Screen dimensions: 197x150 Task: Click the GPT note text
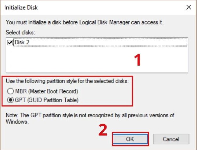[90, 116]
